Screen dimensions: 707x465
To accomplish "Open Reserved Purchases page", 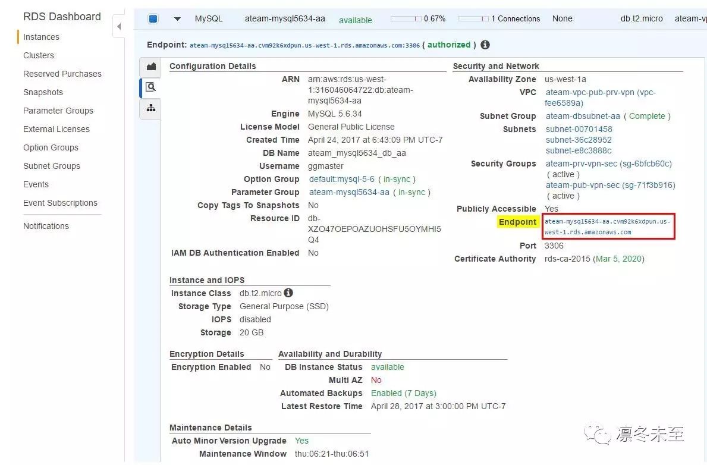I will pyautogui.click(x=62, y=74).
